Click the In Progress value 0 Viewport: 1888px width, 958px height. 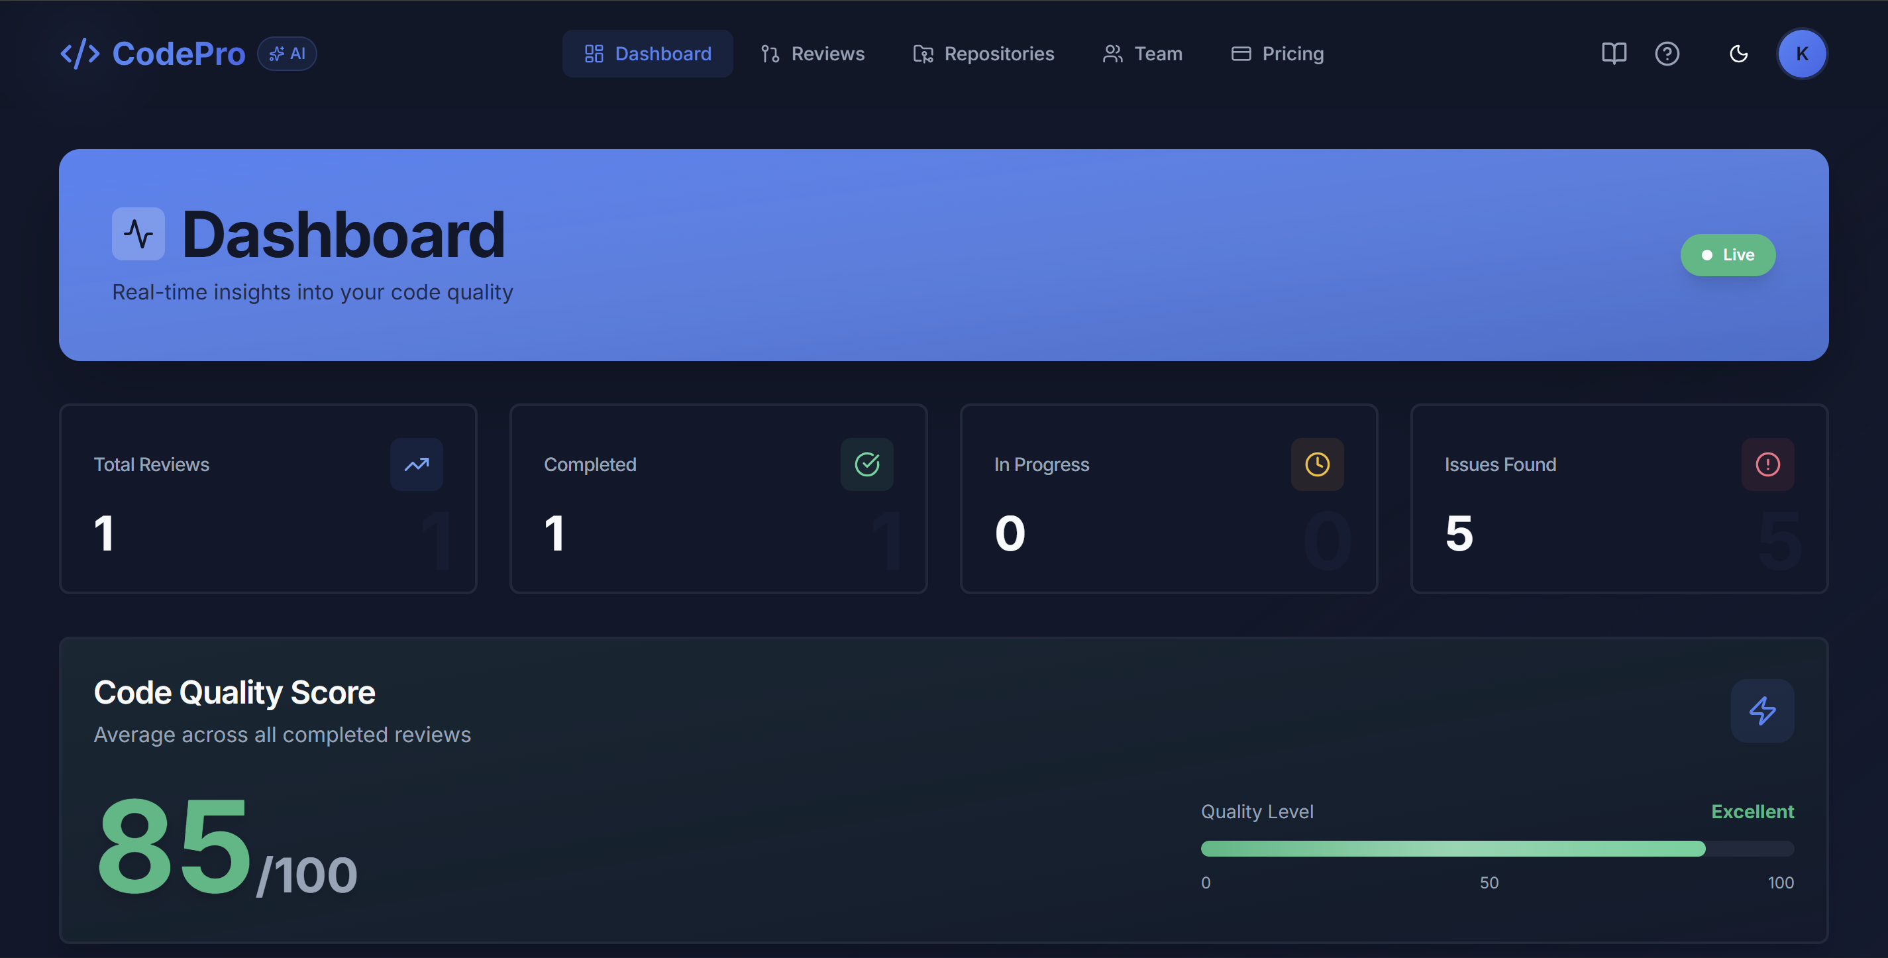click(1010, 533)
